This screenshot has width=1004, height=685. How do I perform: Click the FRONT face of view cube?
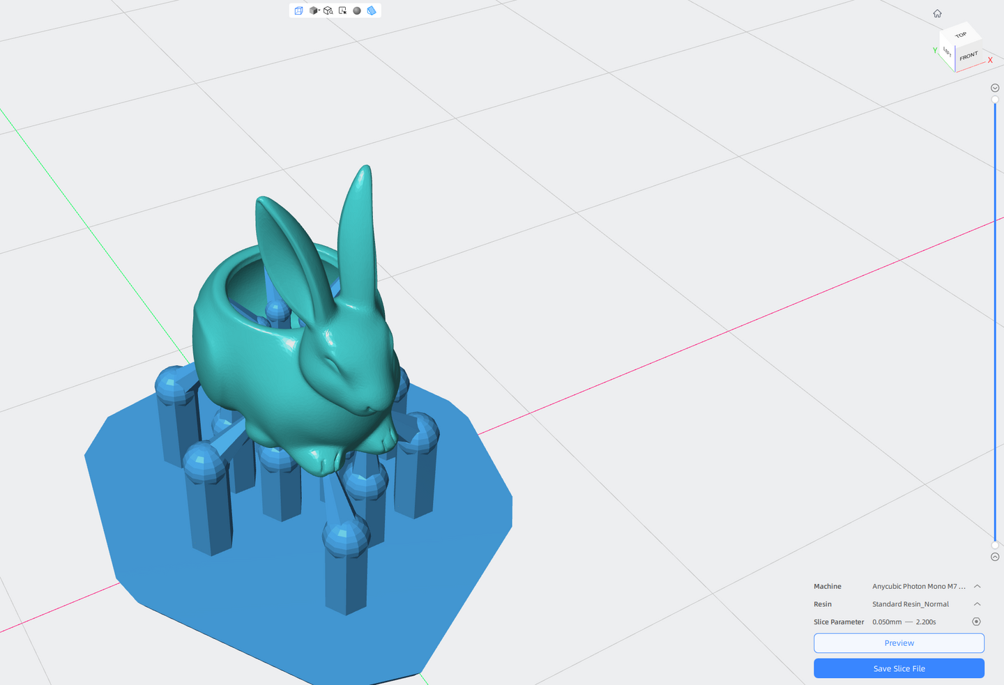(968, 56)
